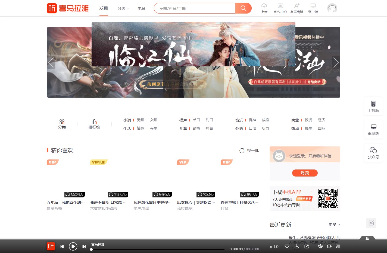Skip to previous track in player

click(62, 246)
